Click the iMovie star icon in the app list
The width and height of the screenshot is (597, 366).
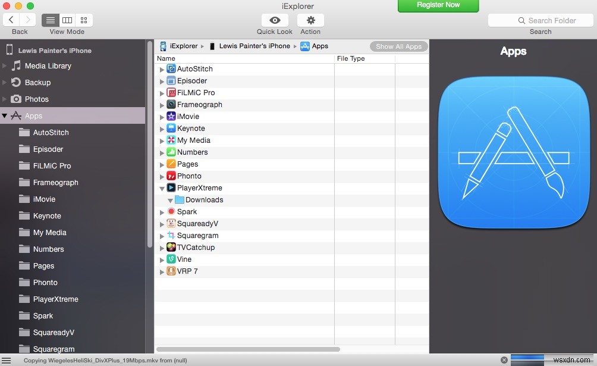point(172,116)
